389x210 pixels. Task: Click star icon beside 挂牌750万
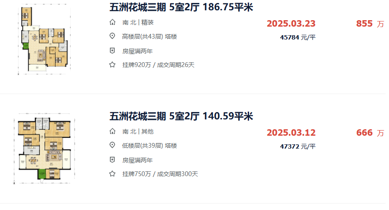(112, 174)
